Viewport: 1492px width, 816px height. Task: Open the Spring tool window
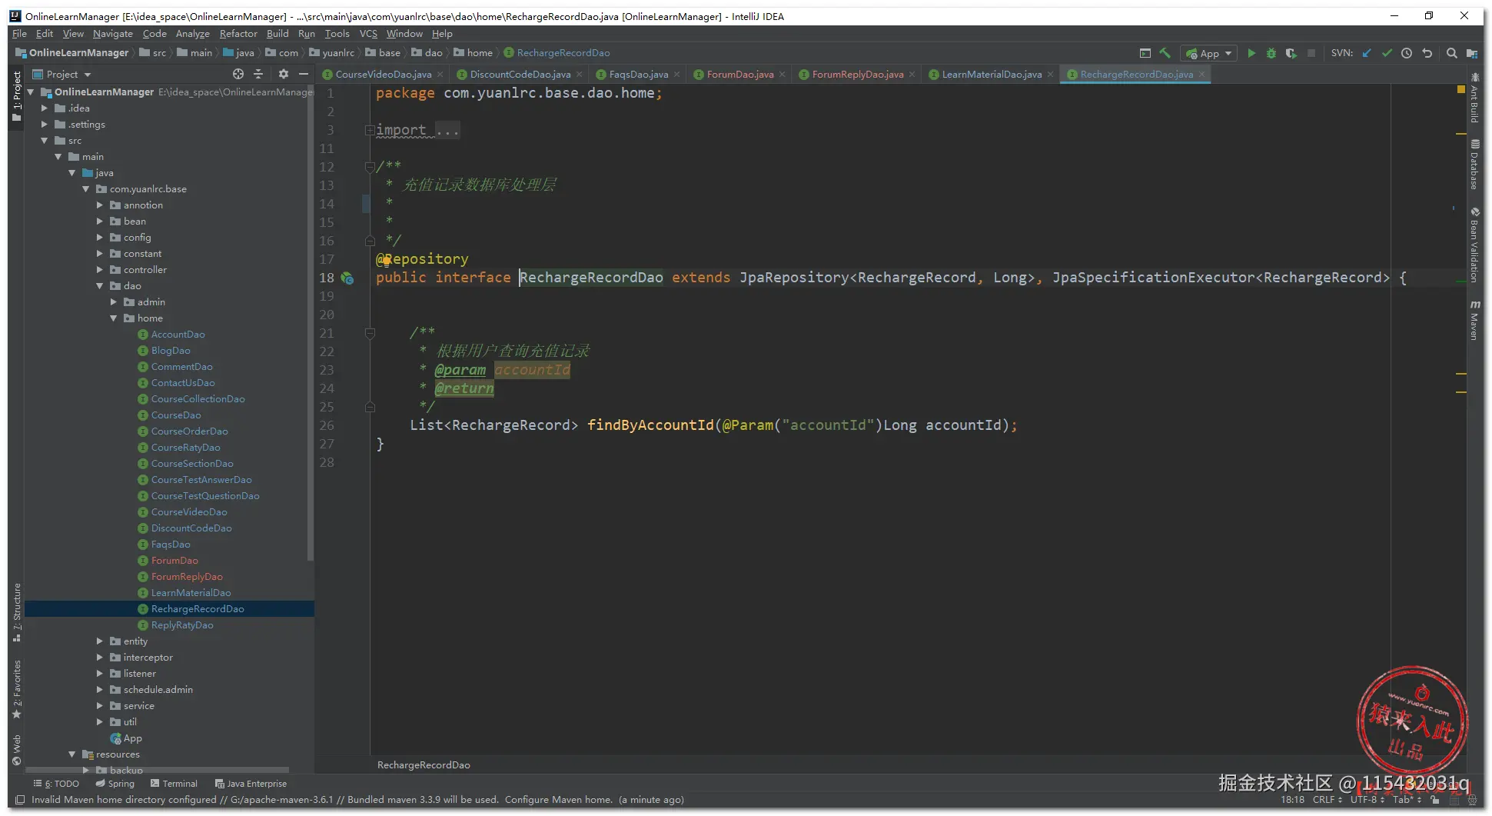[115, 784]
